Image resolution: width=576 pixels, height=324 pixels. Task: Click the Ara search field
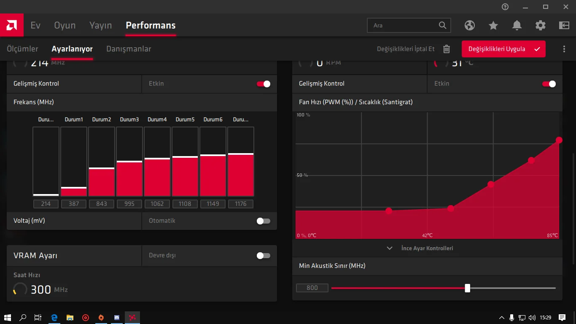tap(404, 25)
